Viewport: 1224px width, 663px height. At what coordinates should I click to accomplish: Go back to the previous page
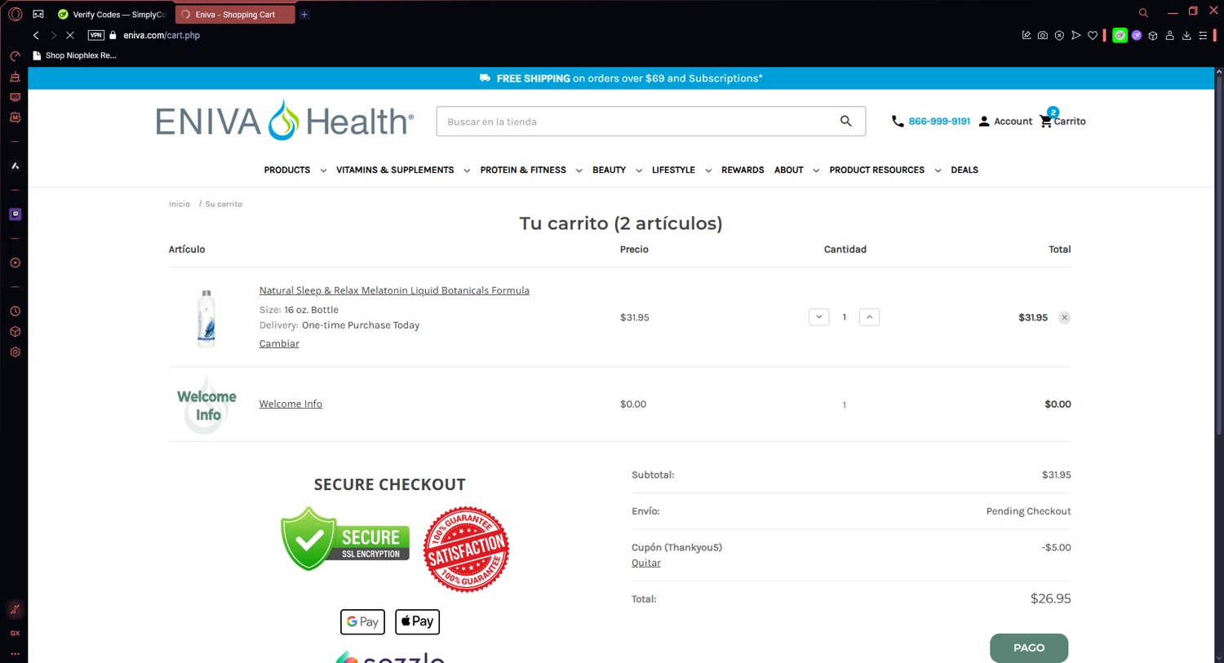pos(36,35)
